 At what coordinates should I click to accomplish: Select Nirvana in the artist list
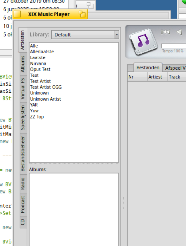[38, 63]
